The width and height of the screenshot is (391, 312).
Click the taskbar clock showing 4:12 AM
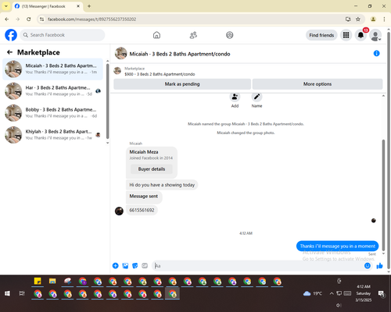[364, 293]
